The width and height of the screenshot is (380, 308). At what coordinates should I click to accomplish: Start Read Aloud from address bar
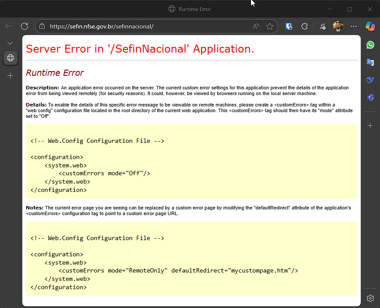tap(256, 26)
